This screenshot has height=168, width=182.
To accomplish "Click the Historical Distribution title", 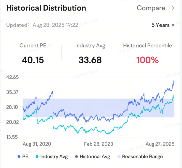I will click(x=46, y=8).
